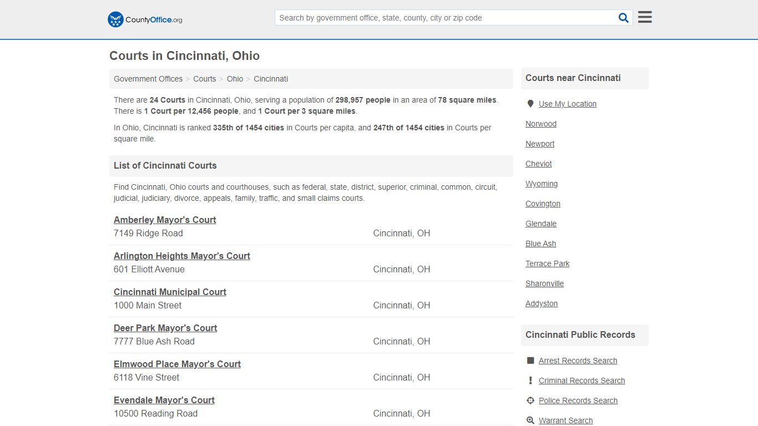Open the hamburger menu
The image size is (758, 426).
pos(645,17)
